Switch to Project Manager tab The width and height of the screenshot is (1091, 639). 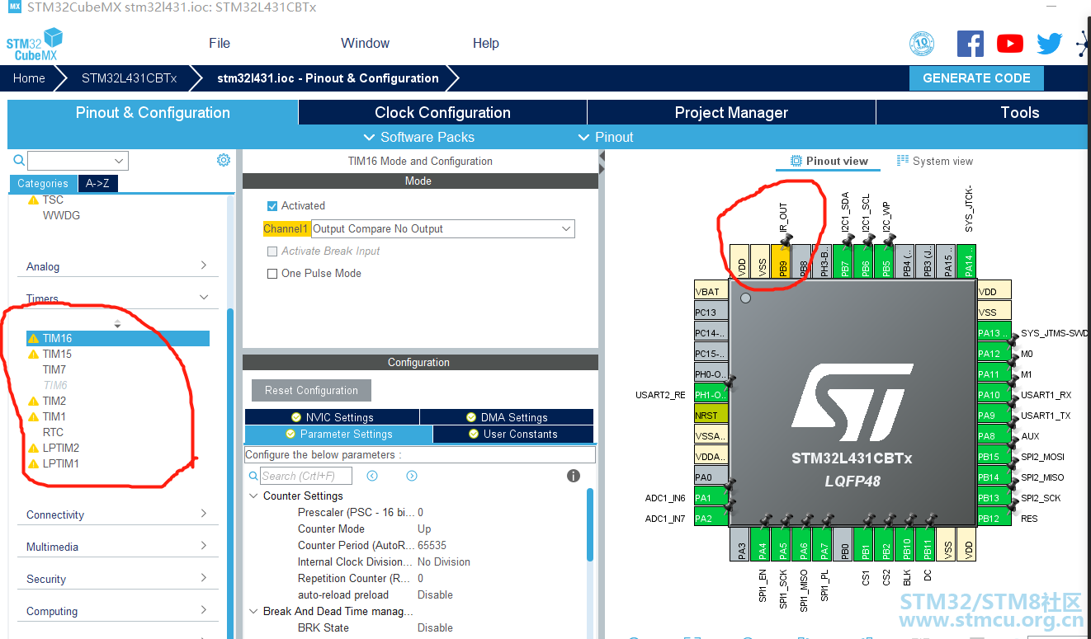(x=731, y=113)
